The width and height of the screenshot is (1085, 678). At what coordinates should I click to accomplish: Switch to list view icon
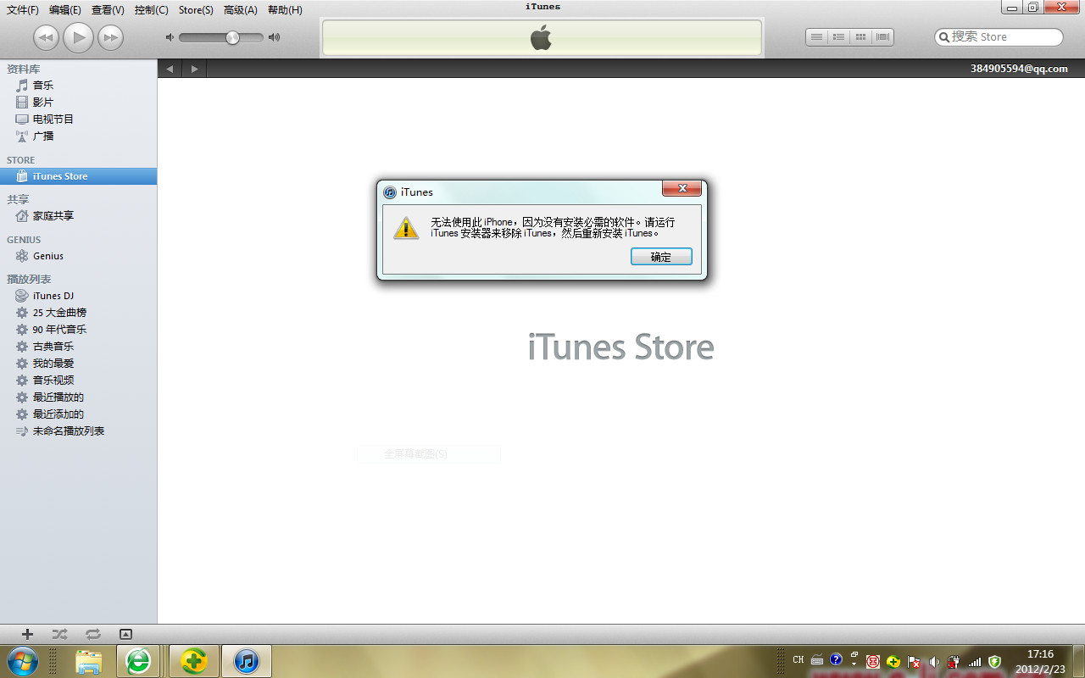(x=816, y=37)
